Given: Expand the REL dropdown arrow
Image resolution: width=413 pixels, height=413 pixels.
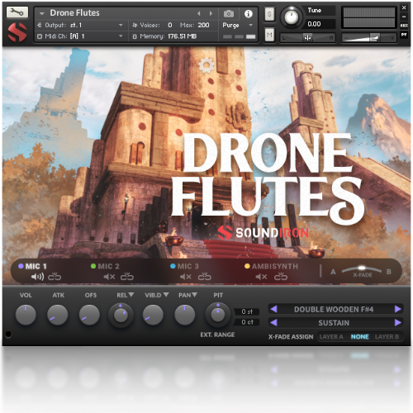Looking at the screenshot, I should coord(131,295).
